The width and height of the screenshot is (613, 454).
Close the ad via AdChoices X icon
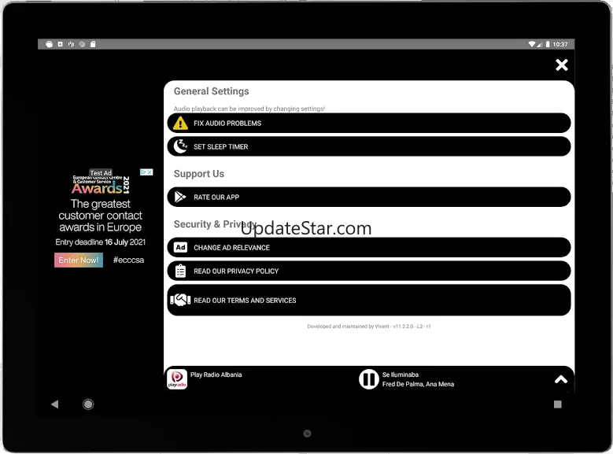150,172
